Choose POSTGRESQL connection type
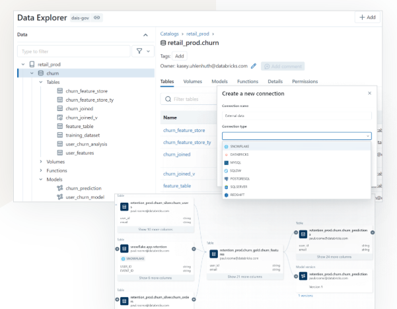This screenshot has width=397, height=309. 297,179
